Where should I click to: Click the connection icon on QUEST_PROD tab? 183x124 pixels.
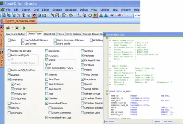(x=5, y=21)
